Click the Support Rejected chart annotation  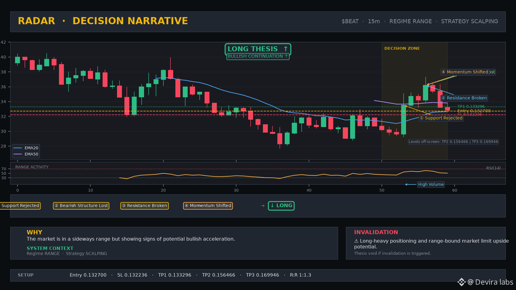point(441,118)
